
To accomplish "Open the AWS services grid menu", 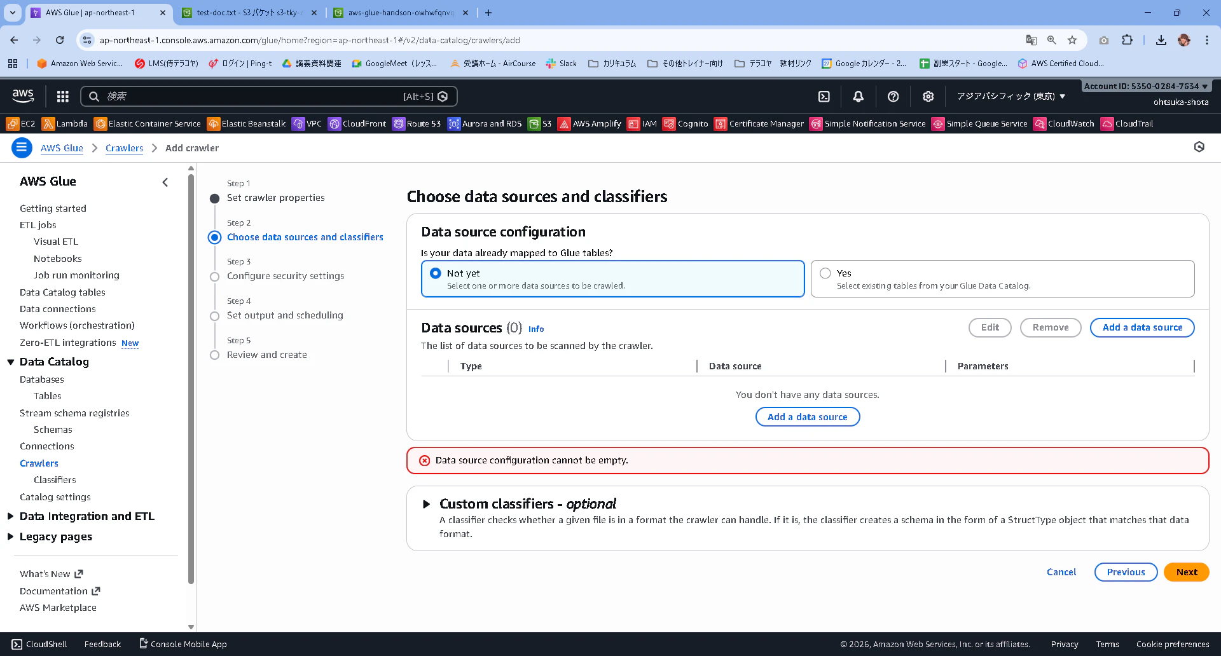I will coord(62,96).
